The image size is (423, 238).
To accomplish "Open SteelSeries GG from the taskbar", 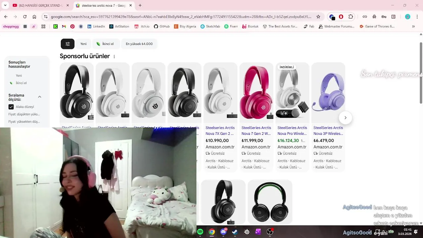I will pyautogui.click(x=247, y=232).
